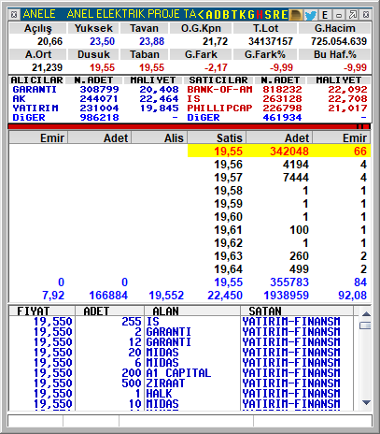Click the white E box beside Twitter icon
The height and width of the screenshot is (434, 380).
click(x=325, y=14)
